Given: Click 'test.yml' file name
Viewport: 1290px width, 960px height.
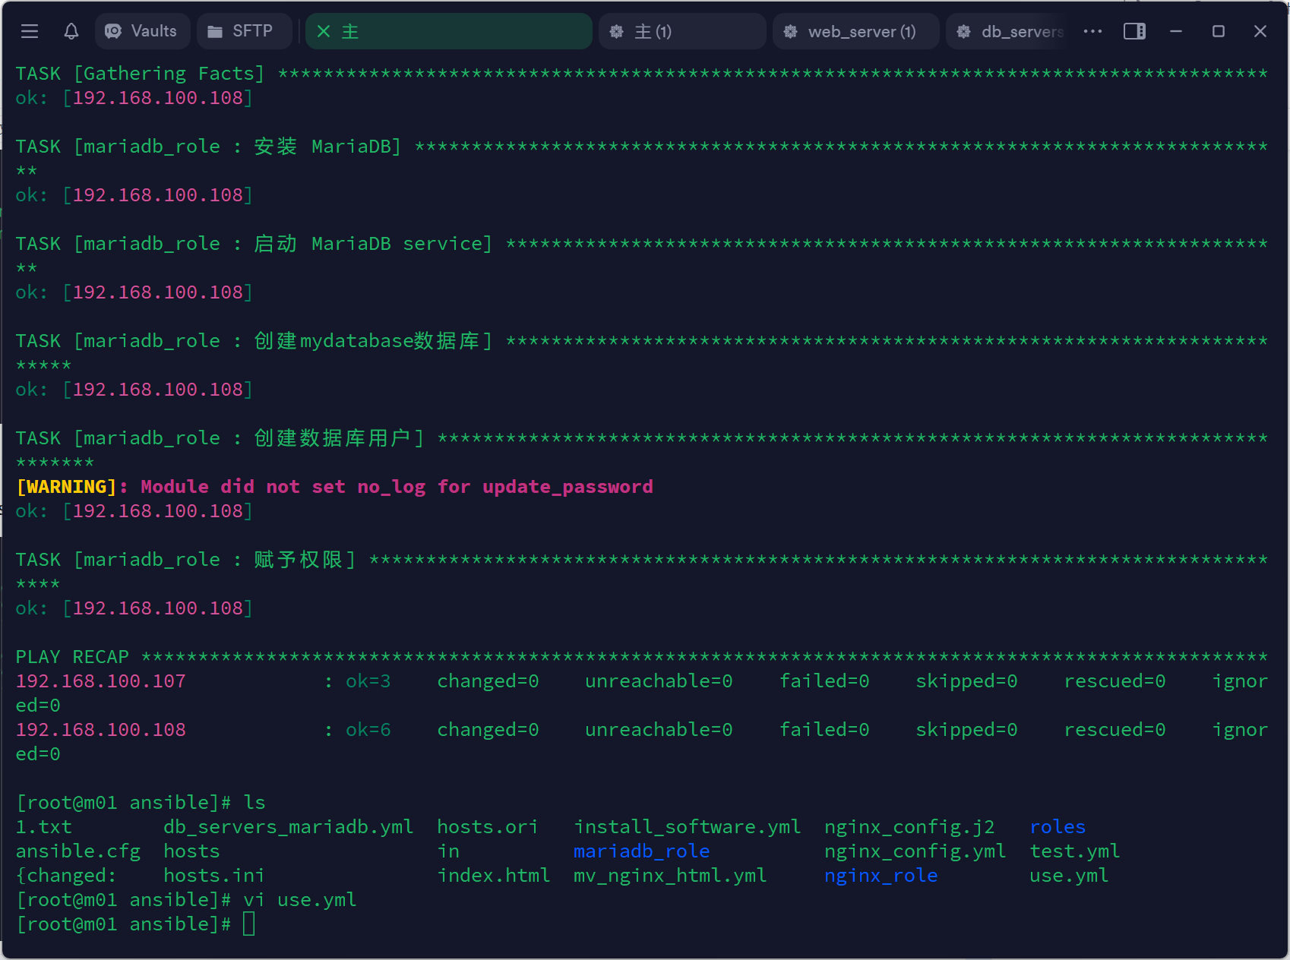Looking at the screenshot, I should [x=1075, y=851].
